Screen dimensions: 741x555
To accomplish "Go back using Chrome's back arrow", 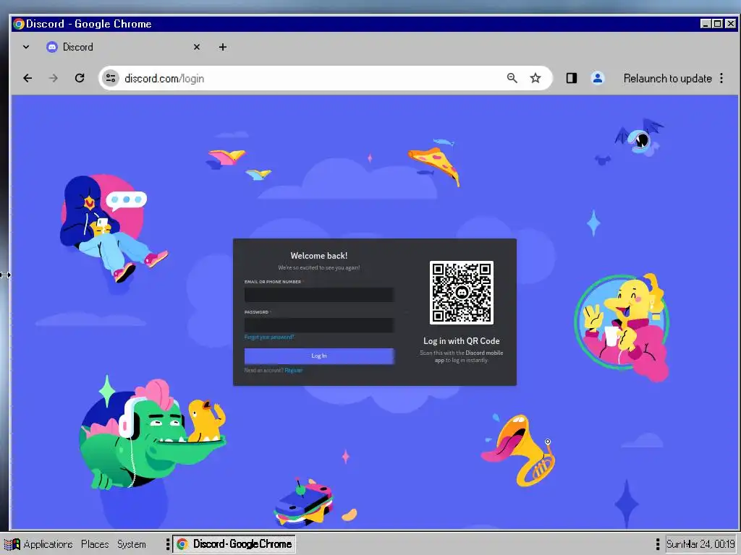I will (28, 78).
